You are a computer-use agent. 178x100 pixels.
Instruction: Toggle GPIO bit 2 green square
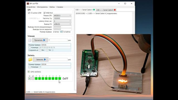pos(53,78)
